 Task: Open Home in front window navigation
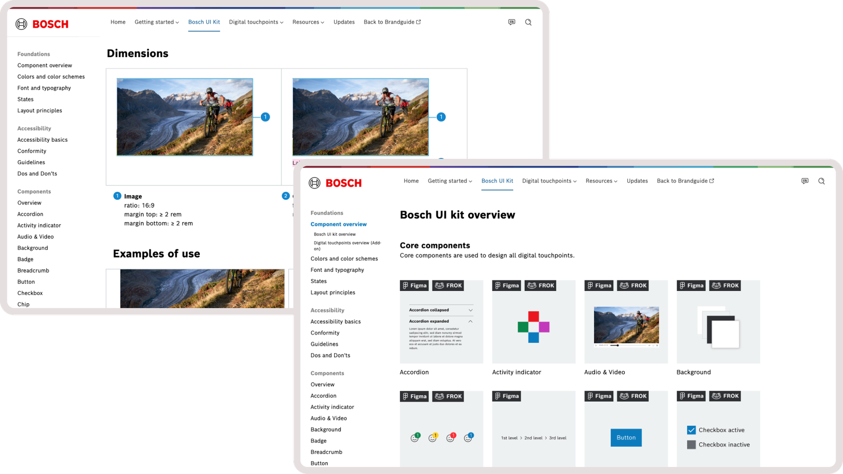pos(411,181)
